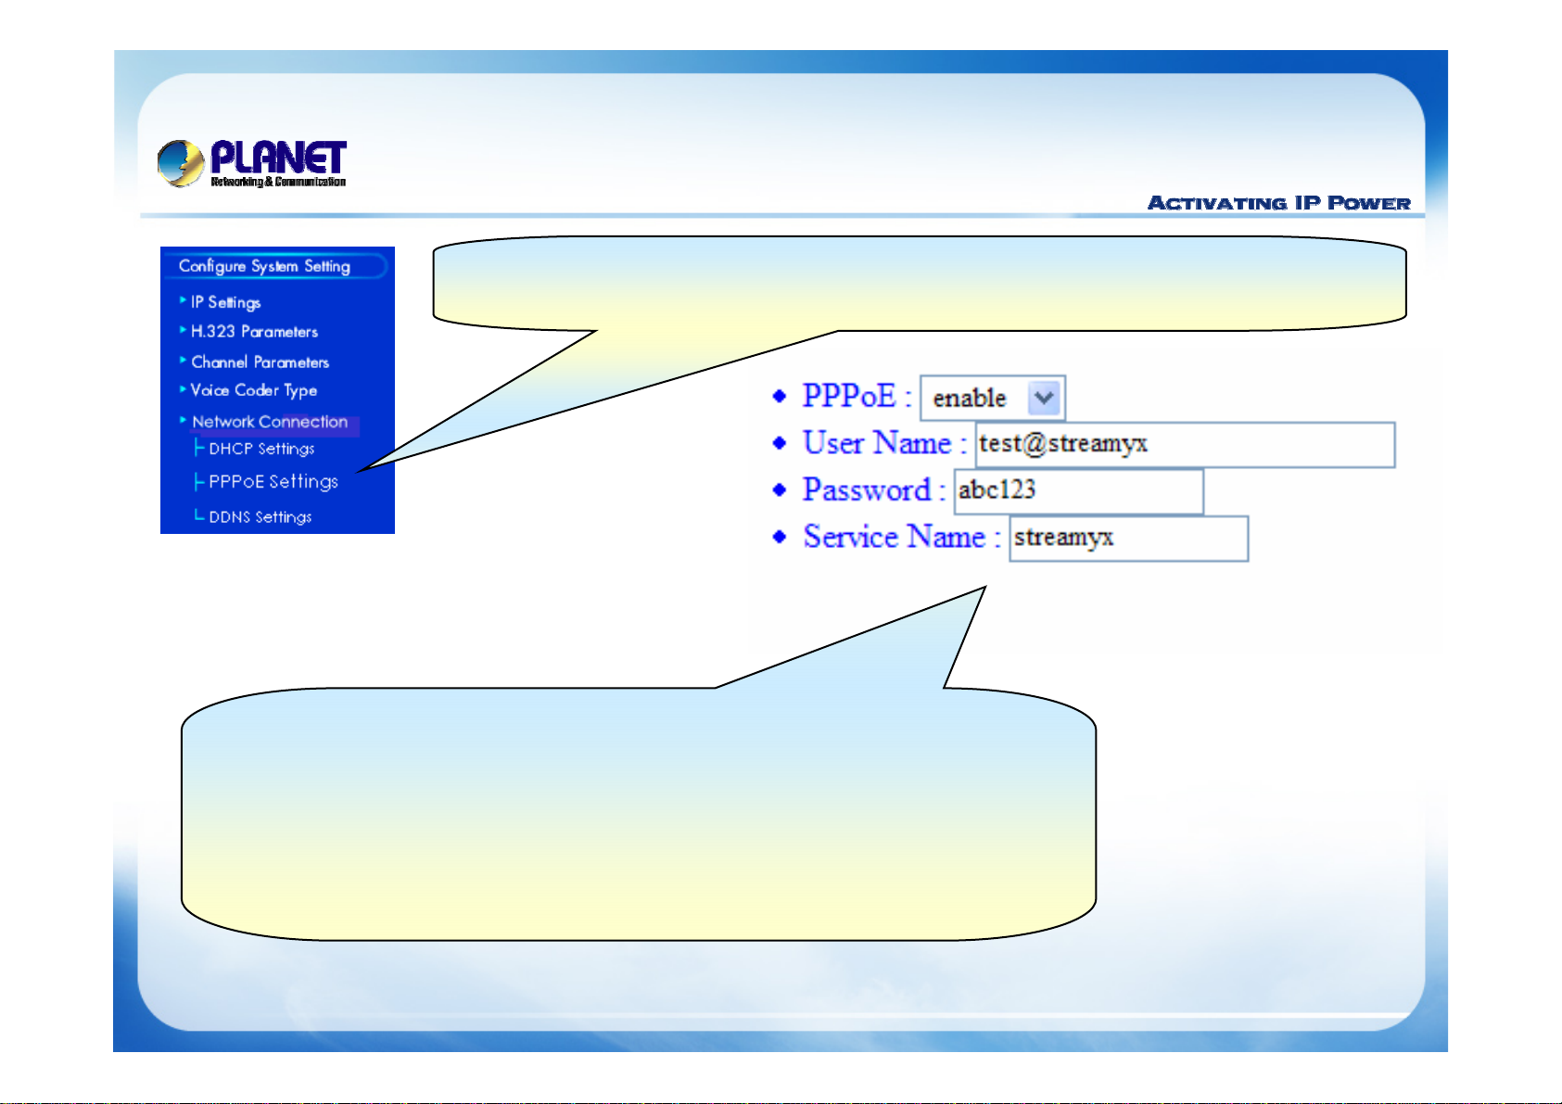Select Channel Parameters in the sidebar
This screenshot has width=1562, height=1104.
(x=260, y=362)
